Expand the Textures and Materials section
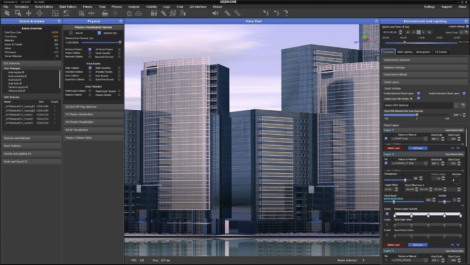 point(31,138)
